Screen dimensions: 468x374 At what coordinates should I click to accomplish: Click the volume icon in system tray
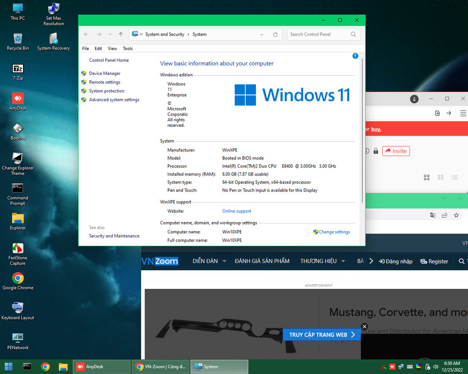pos(436,367)
